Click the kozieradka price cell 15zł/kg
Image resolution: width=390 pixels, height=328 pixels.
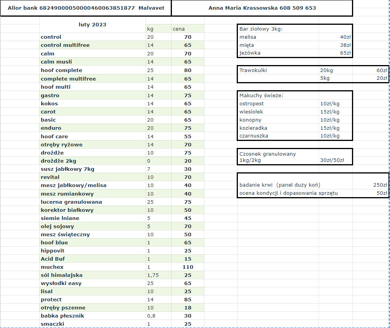click(335, 128)
